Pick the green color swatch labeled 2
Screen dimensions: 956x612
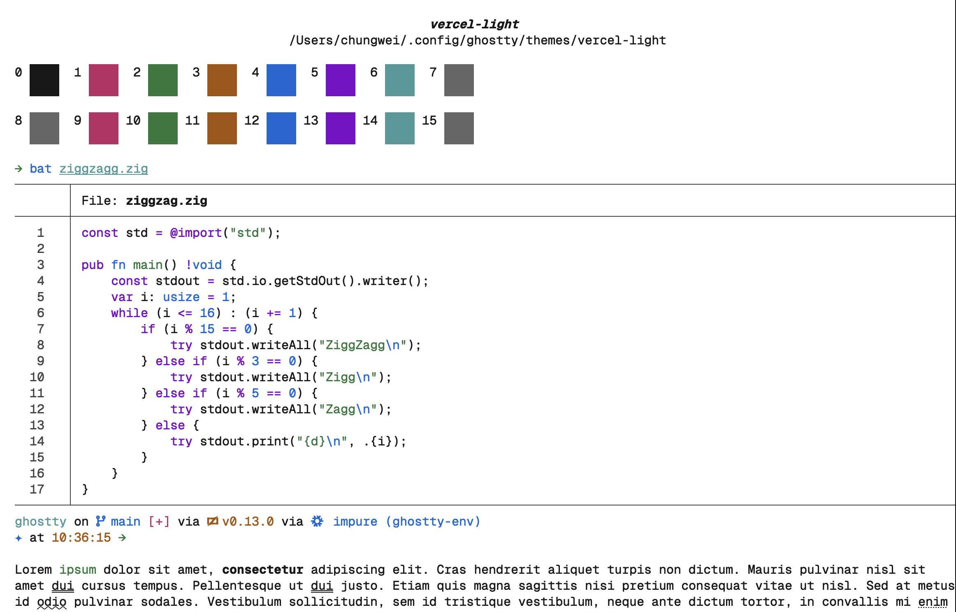[163, 80]
